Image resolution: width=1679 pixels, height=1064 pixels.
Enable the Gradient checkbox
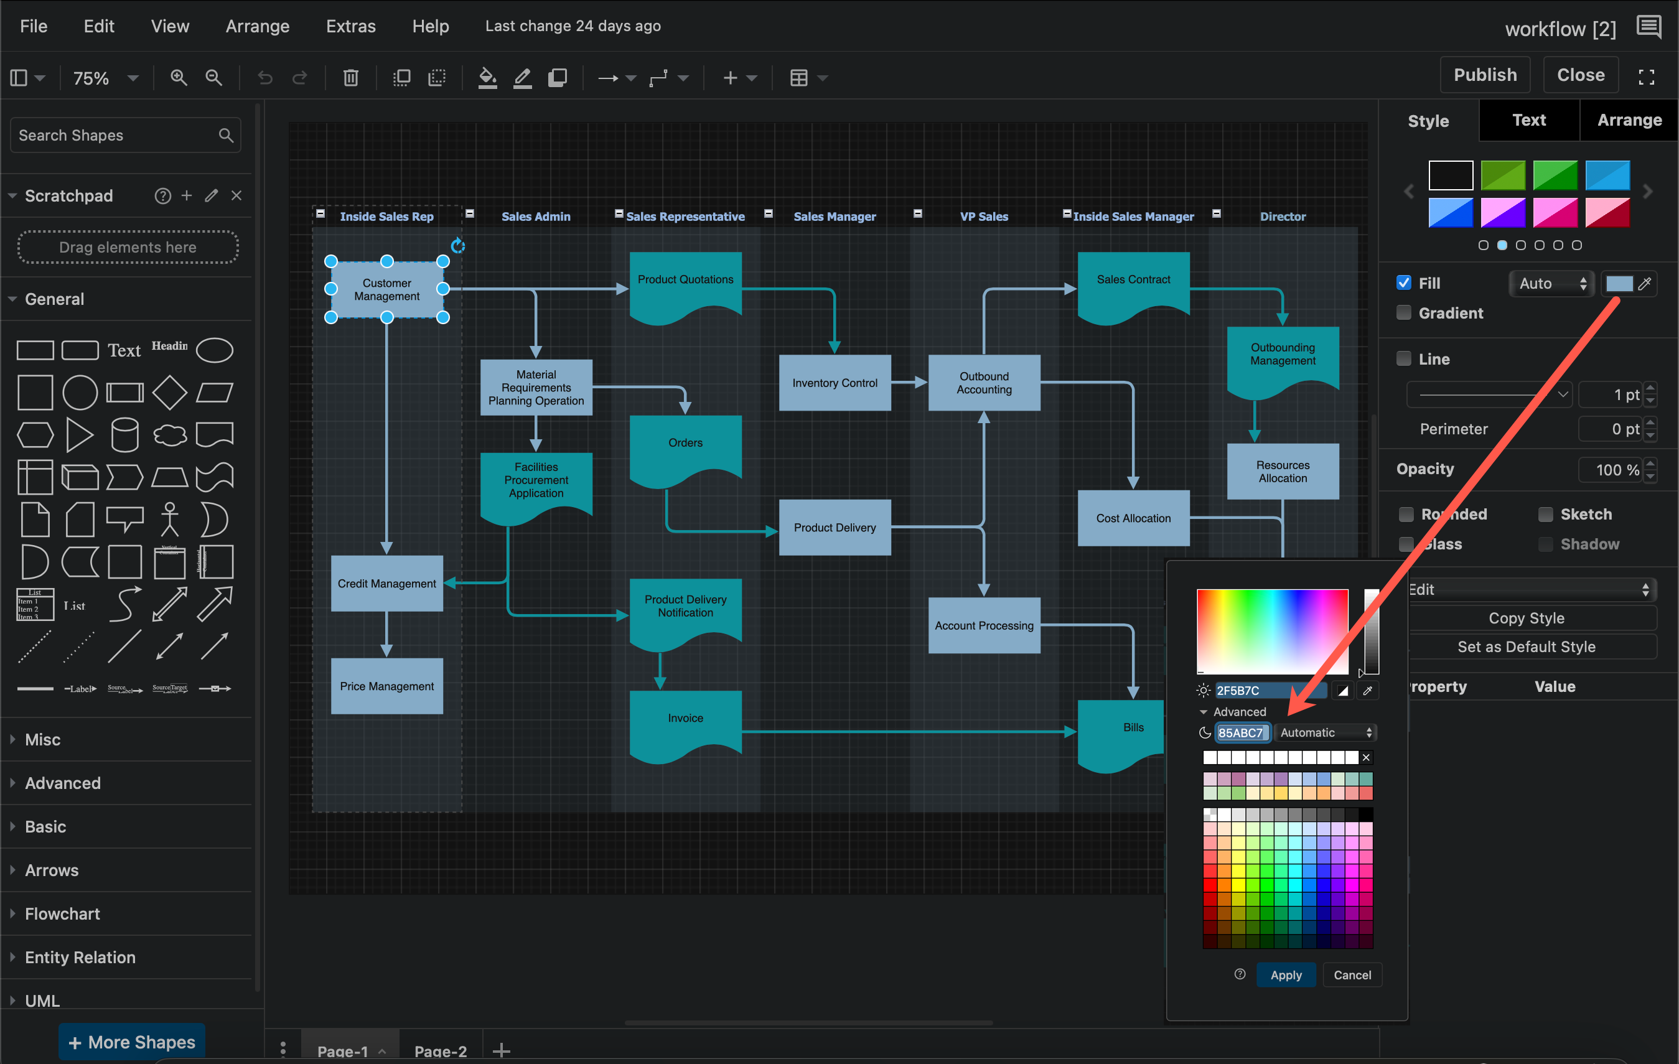(1403, 312)
